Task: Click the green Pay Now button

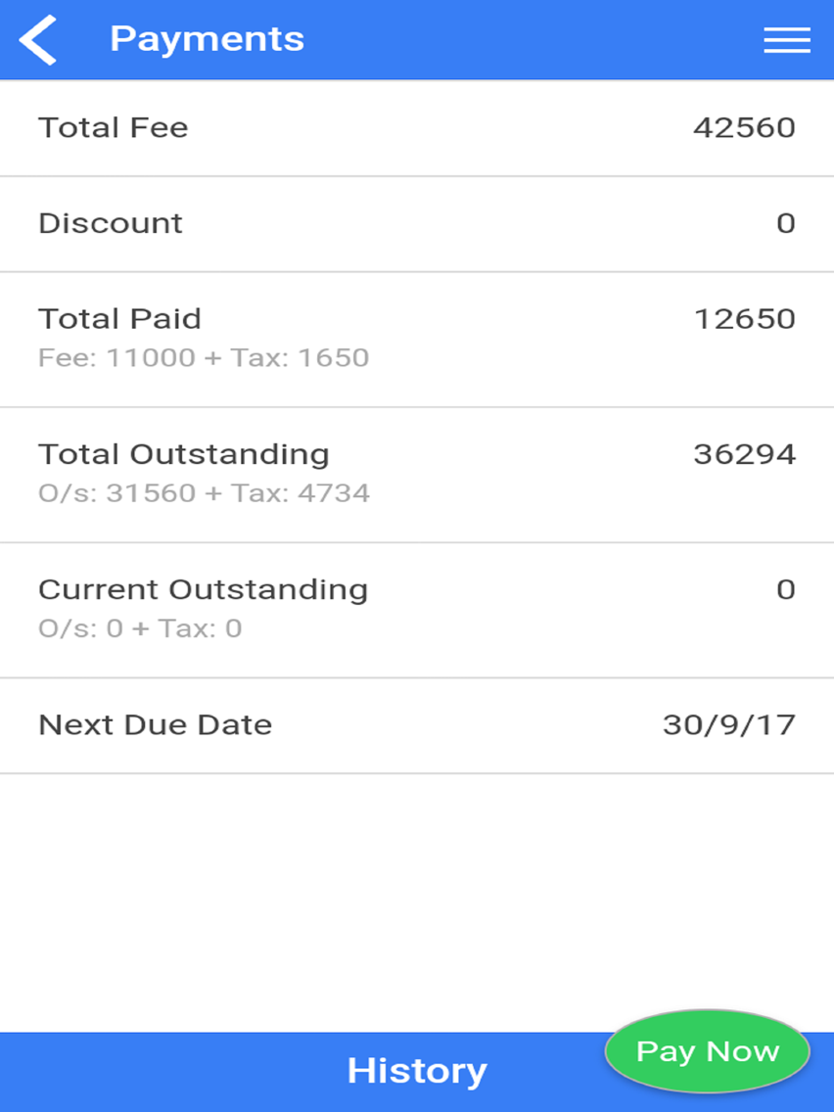Action: coord(707,1051)
